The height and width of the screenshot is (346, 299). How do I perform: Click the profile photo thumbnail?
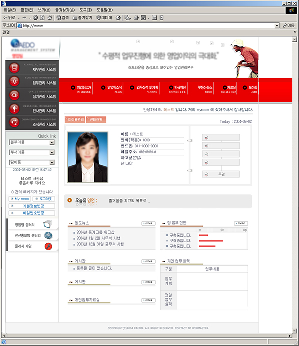(x=88, y=157)
